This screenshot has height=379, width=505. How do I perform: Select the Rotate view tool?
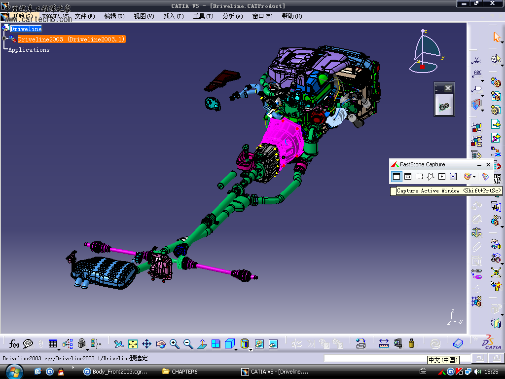(x=160, y=344)
